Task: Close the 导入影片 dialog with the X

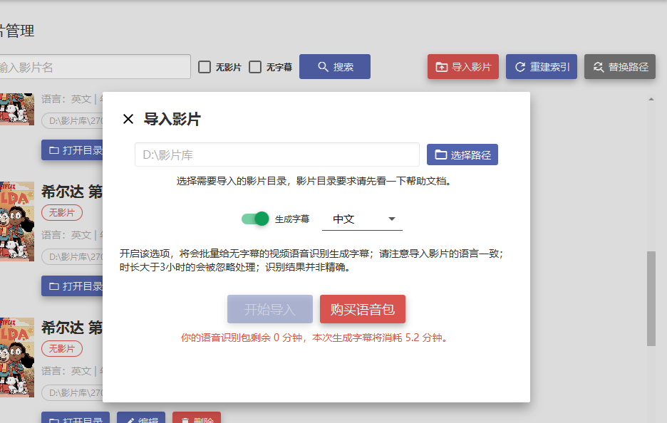Action: pos(128,119)
